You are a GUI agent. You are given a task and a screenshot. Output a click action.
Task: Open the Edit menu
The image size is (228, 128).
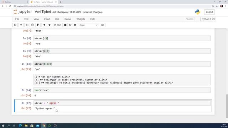pos(26,19)
